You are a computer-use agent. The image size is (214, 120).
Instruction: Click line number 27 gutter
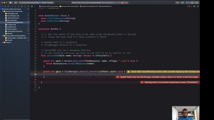pyautogui.click(x=35, y=56)
